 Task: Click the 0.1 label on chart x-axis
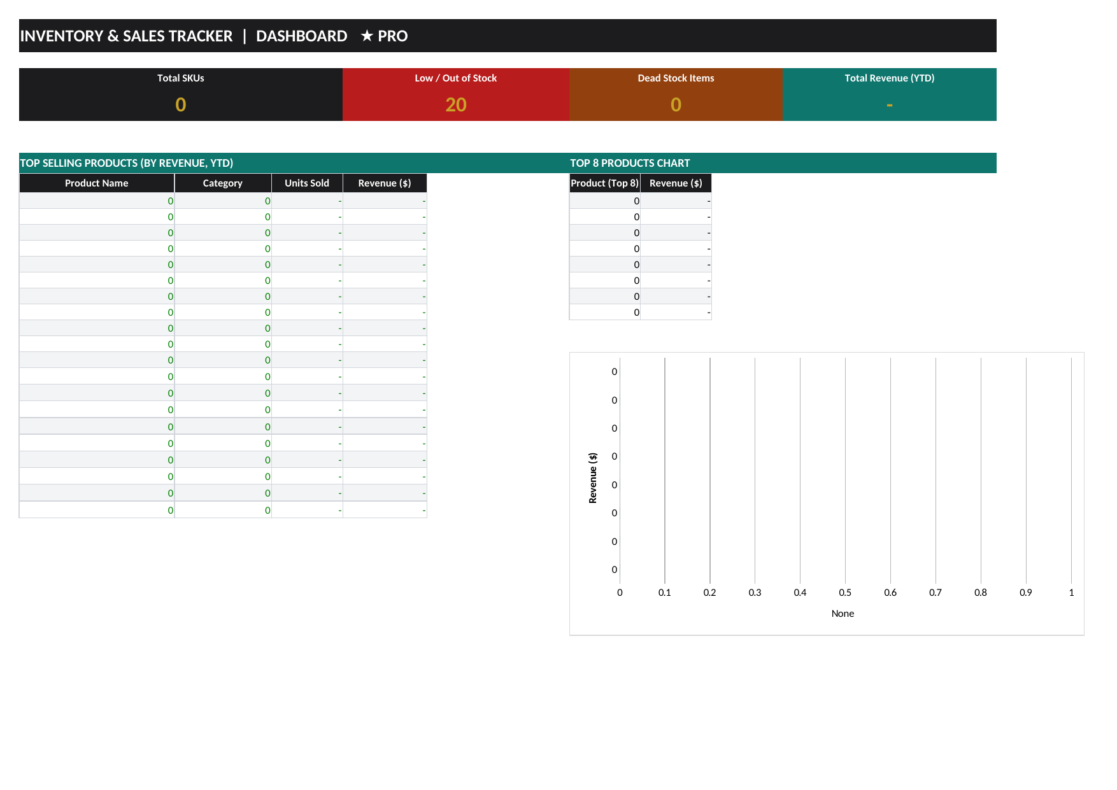click(x=665, y=593)
